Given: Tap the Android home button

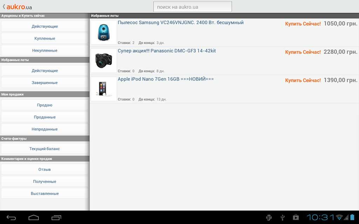Looking at the screenshot, I should click(34, 218).
